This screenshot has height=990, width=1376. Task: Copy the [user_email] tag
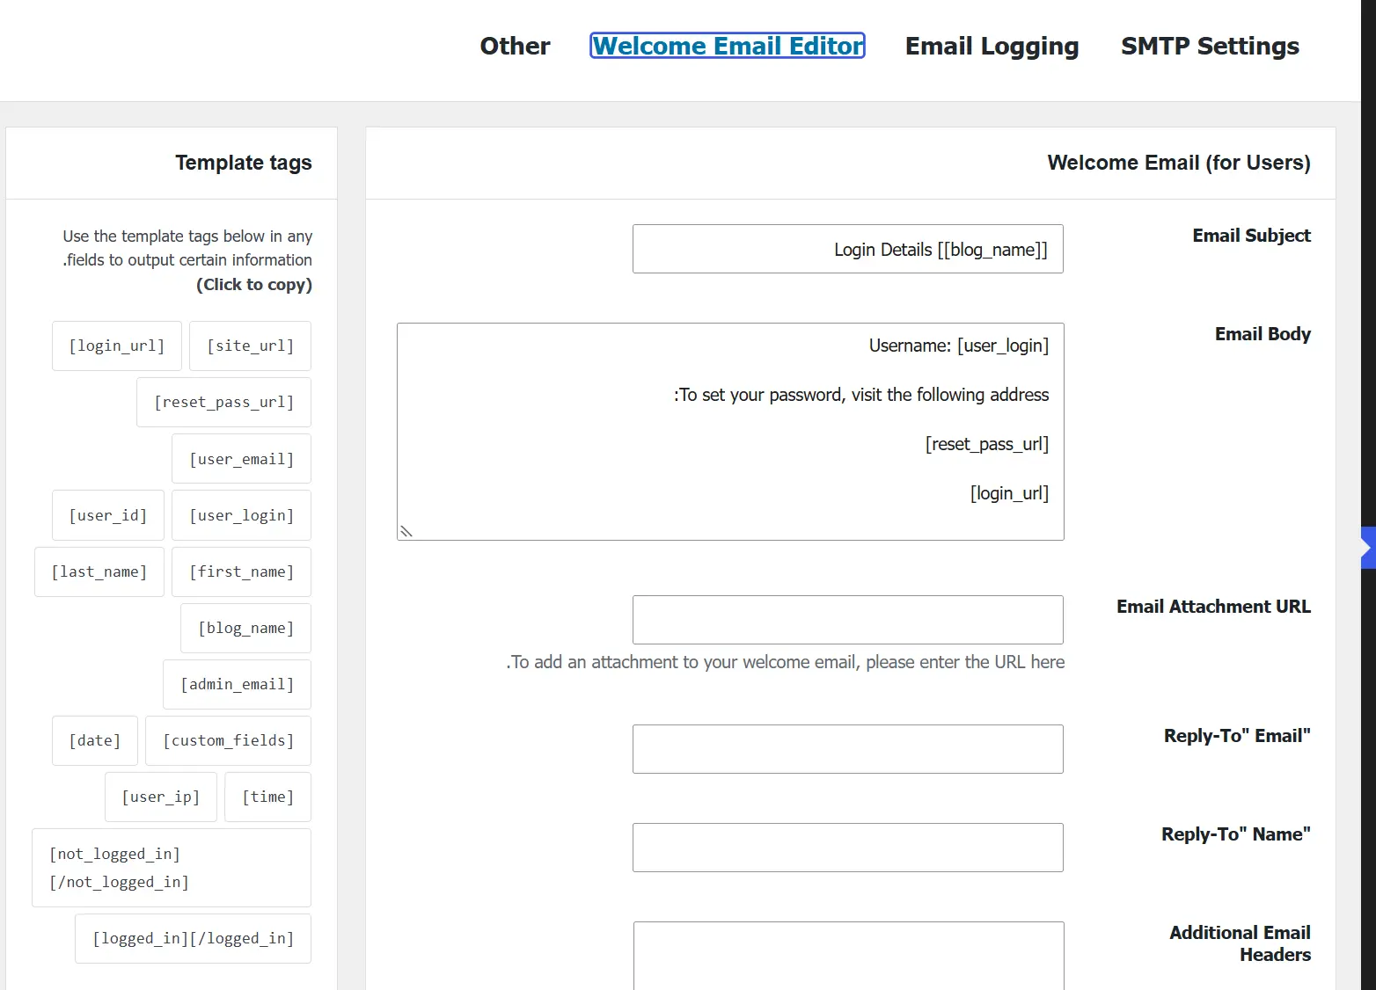click(x=242, y=459)
